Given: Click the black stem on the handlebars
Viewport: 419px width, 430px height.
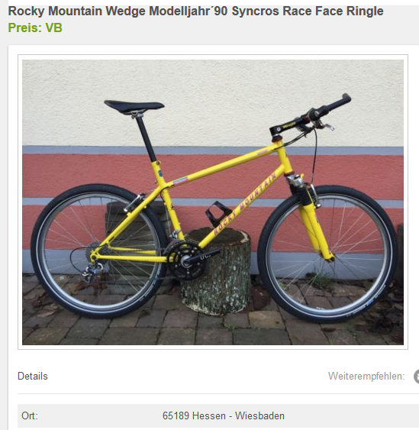Looking at the screenshot, I should (x=284, y=128).
